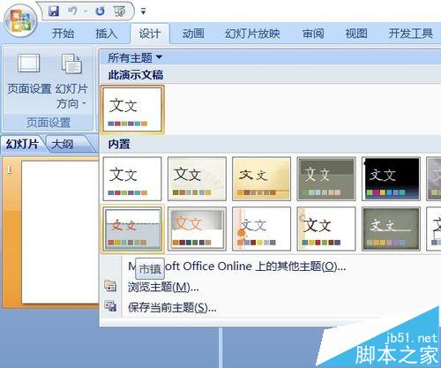This screenshot has width=441, height=368.
Task: Apply the orange-text gray gradient theme
Action: [197, 229]
